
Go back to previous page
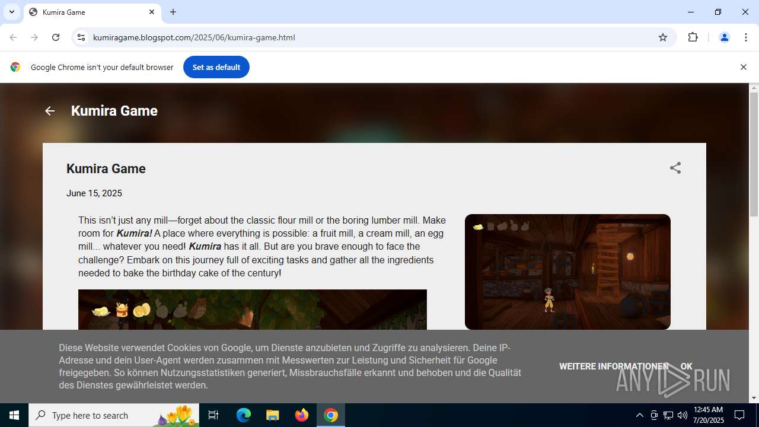(13, 37)
